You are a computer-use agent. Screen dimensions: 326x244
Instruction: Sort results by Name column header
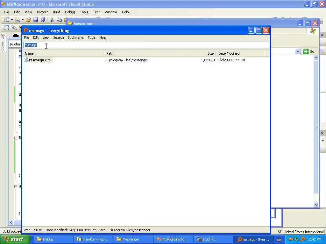point(63,53)
